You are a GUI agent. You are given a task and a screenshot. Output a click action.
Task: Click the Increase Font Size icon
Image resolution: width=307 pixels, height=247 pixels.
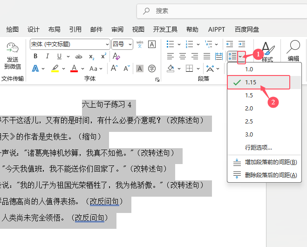114,69
